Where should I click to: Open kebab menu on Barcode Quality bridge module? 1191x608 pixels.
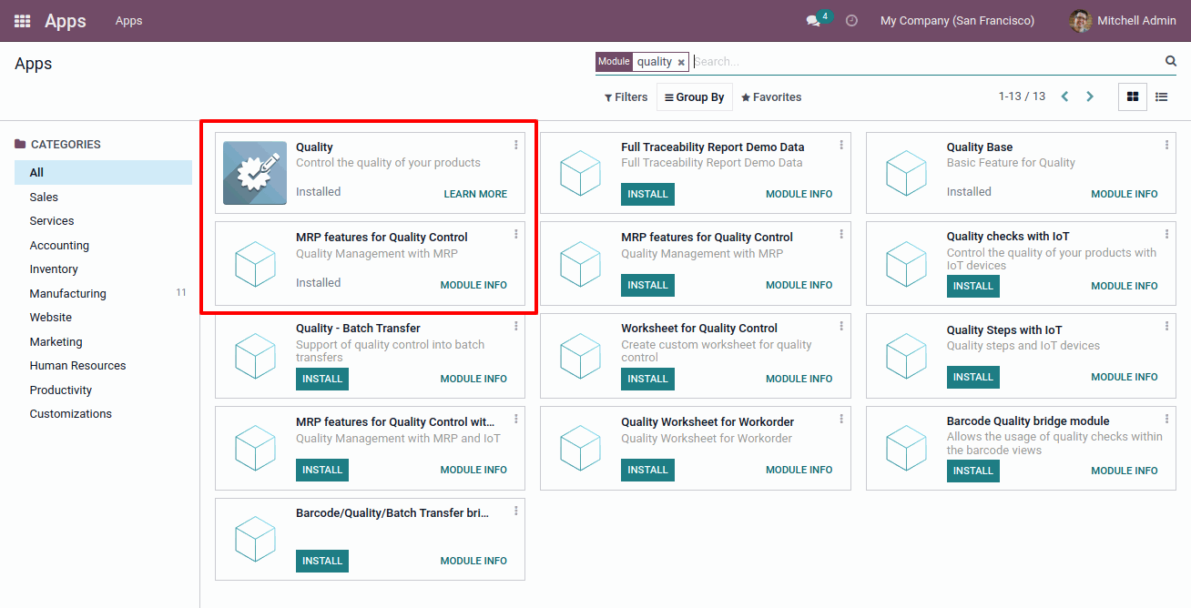1167,419
